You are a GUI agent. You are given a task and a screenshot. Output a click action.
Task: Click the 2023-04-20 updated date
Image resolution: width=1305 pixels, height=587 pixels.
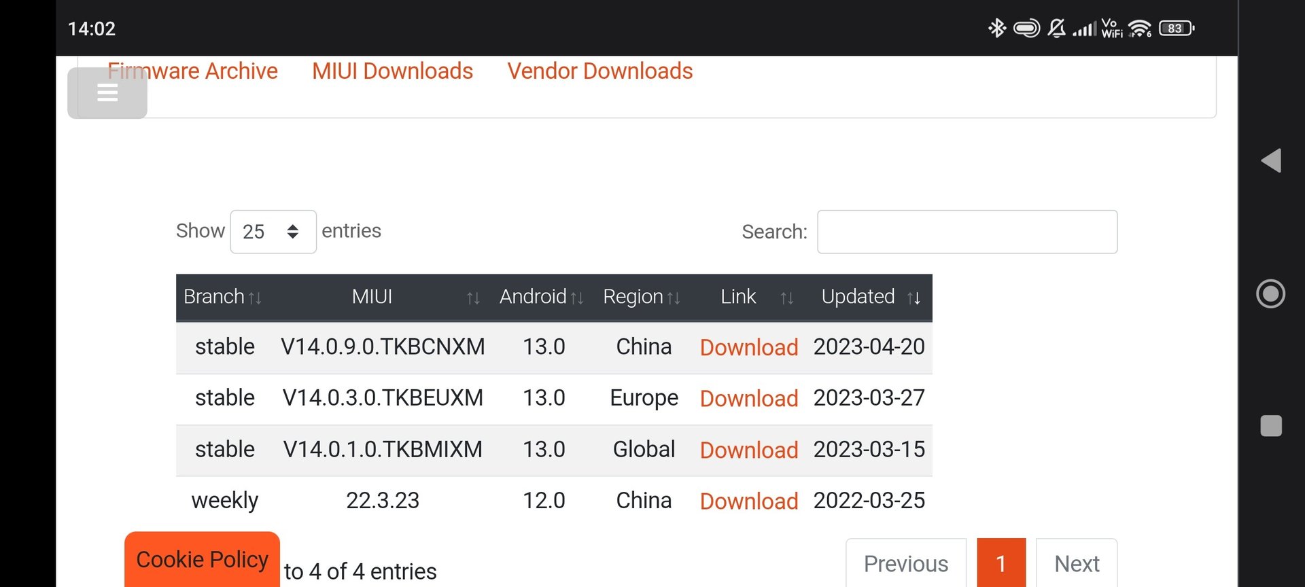pyautogui.click(x=869, y=346)
